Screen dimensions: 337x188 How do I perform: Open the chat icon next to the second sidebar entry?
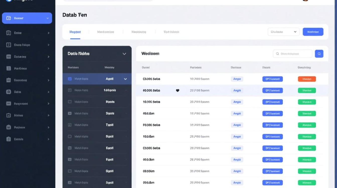[x=9, y=33]
